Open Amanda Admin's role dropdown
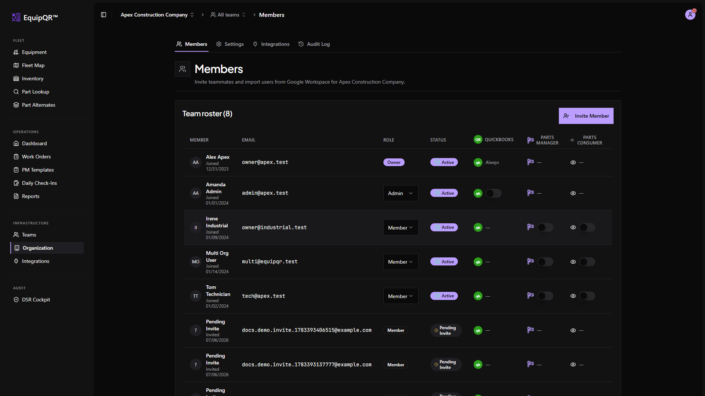Screen dimensions: 705x396 tap(401, 193)
